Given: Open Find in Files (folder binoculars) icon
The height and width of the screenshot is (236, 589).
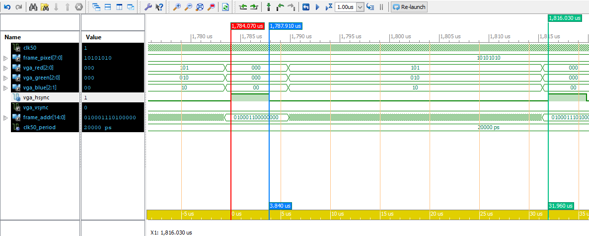Looking at the screenshot, I should [45, 7].
